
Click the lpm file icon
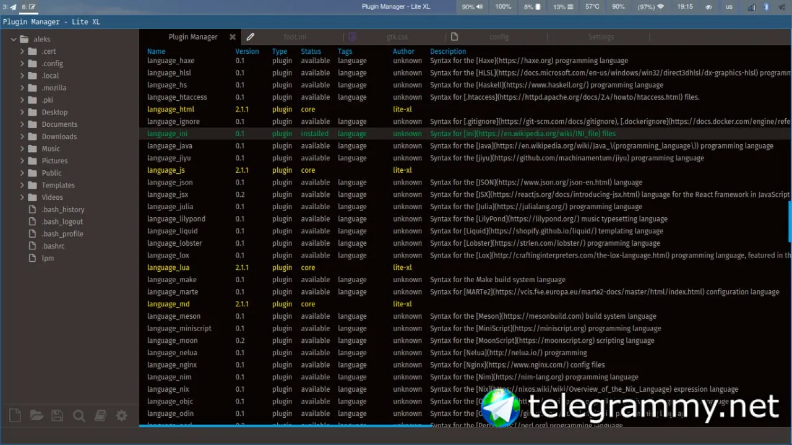pos(33,258)
